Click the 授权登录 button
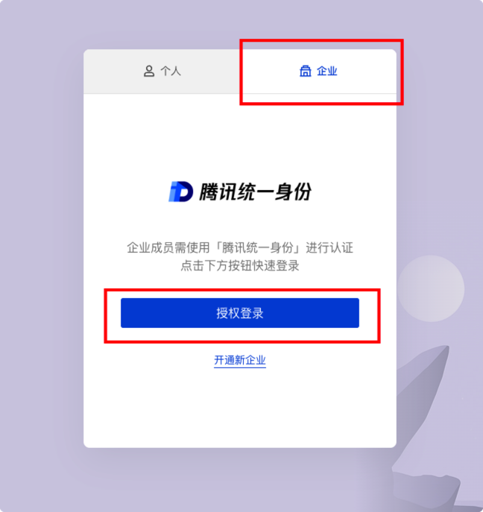 pos(240,313)
